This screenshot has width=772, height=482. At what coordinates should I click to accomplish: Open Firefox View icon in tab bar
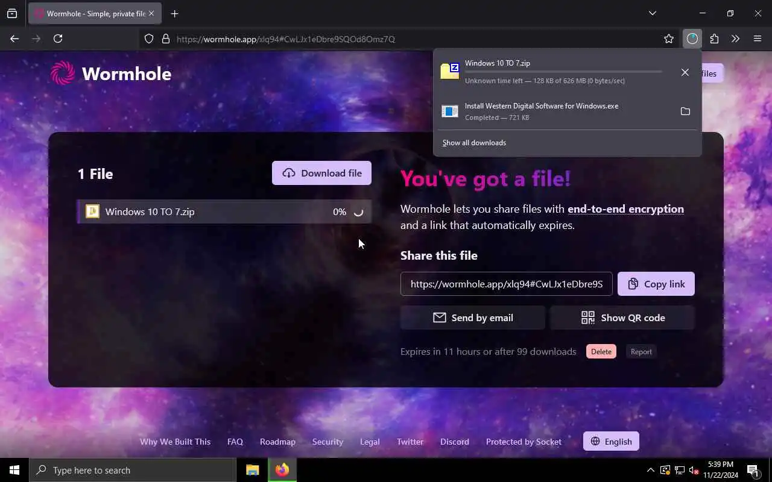pos(12,13)
